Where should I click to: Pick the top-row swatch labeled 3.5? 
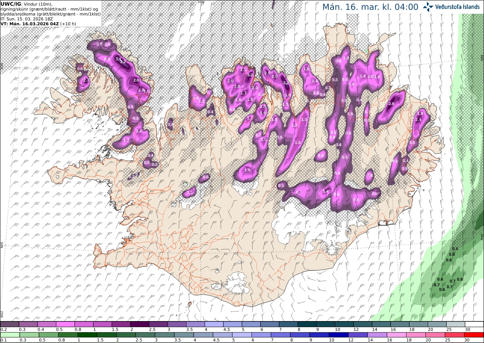[195, 324]
